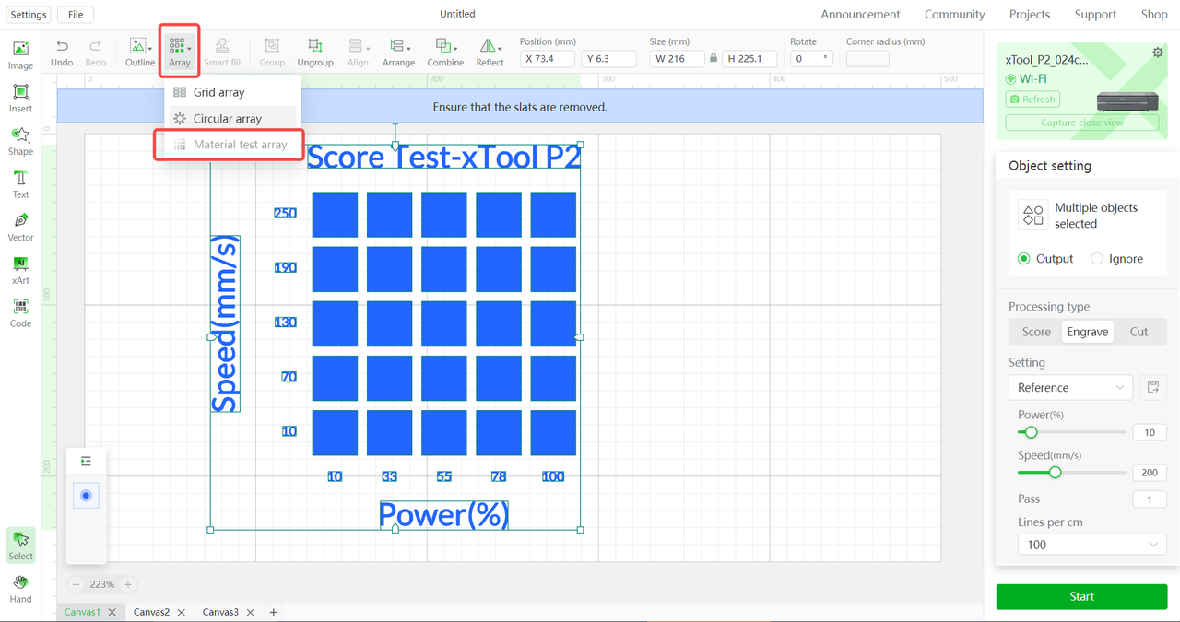The width and height of the screenshot is (1180, 622).
Task: Close the Canvas2 tab
Action: point(182,612)
